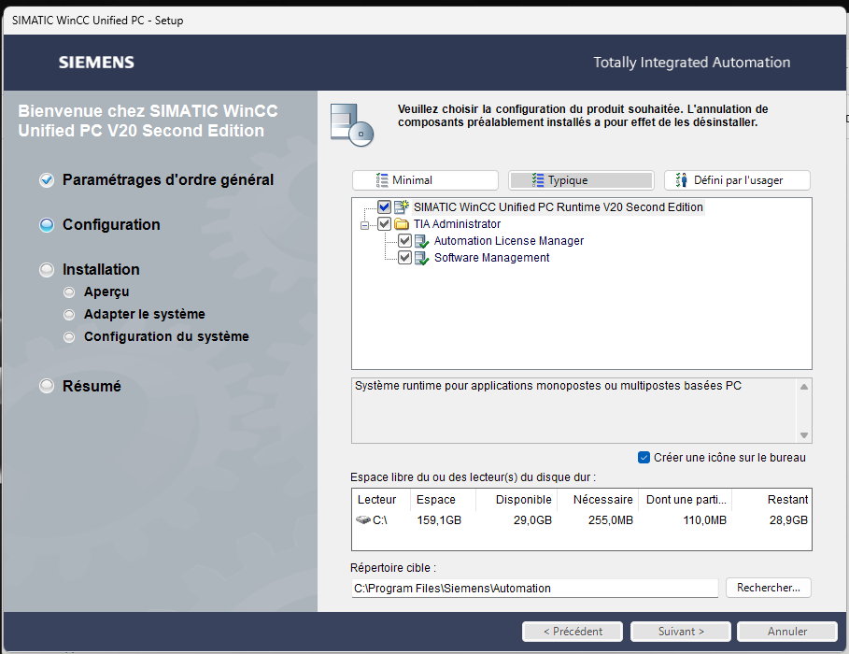849x654 pixels.
Task: Collapse the TIA Administrator tree node
Action: (x=364, y=225)
